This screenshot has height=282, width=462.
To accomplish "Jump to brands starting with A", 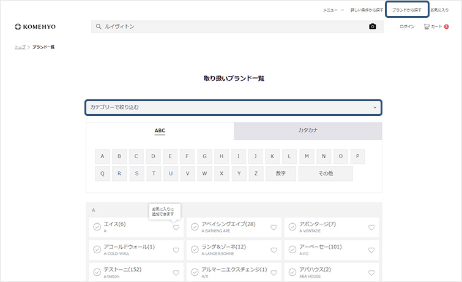I will coord(102,156).
